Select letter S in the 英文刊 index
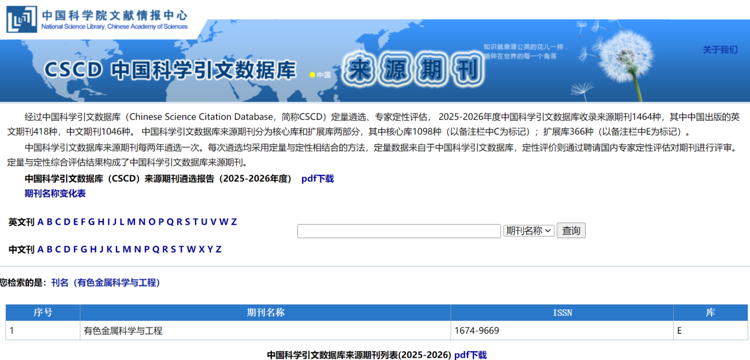750x360 pixels. (x=188, y=222)
